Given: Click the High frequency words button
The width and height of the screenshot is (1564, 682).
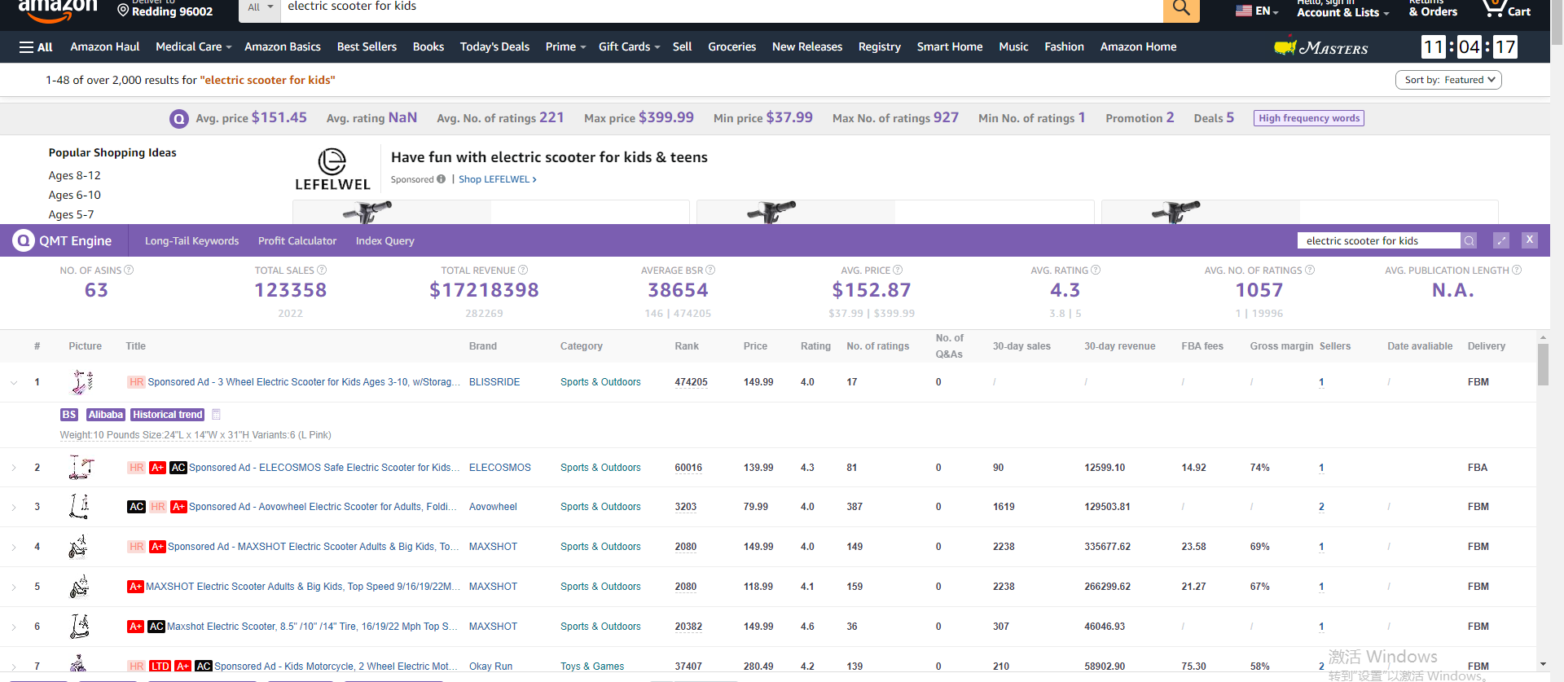Looking at the screenshot, I should coord(1308,118).
